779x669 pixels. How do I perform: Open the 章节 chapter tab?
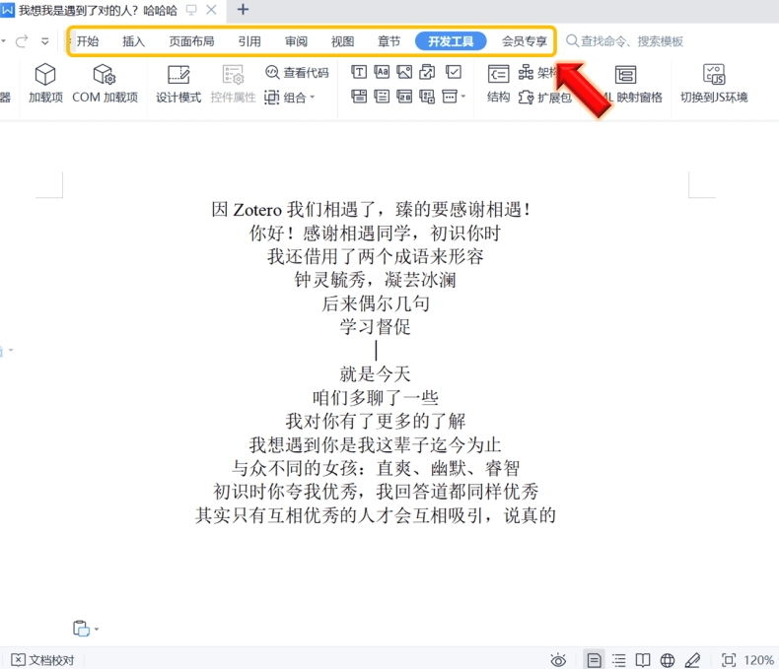tap(389, 41)
